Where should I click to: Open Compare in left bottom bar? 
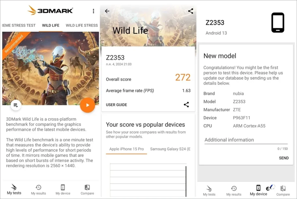click(87, 190)
